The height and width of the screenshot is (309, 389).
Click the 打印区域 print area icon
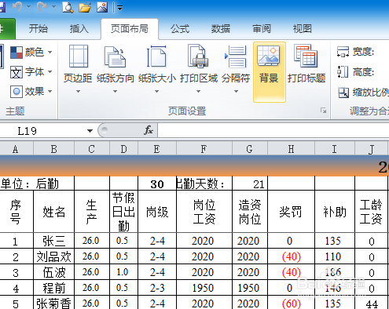(198, 56)
